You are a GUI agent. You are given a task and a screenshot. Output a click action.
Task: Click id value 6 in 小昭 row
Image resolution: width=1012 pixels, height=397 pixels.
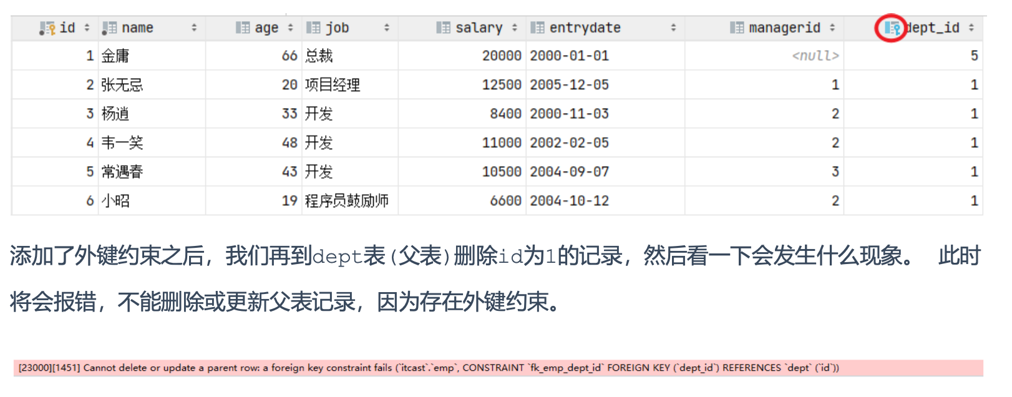point(90,201)
